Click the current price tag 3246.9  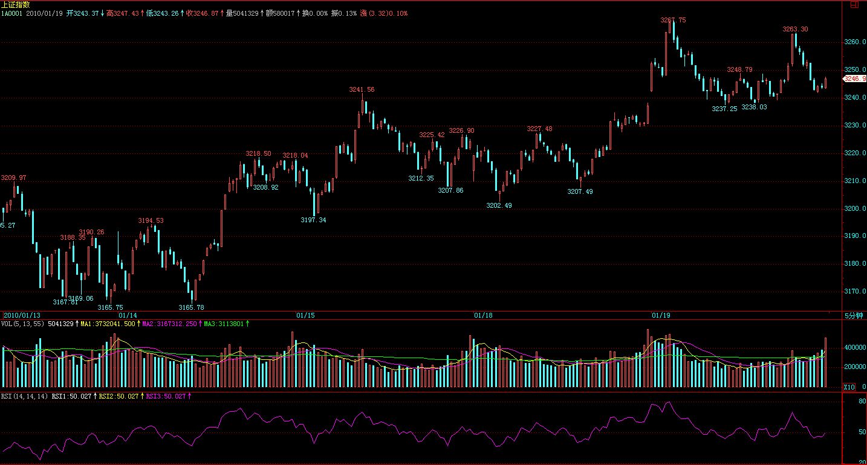pyautogui.click(x=855, y=79)
